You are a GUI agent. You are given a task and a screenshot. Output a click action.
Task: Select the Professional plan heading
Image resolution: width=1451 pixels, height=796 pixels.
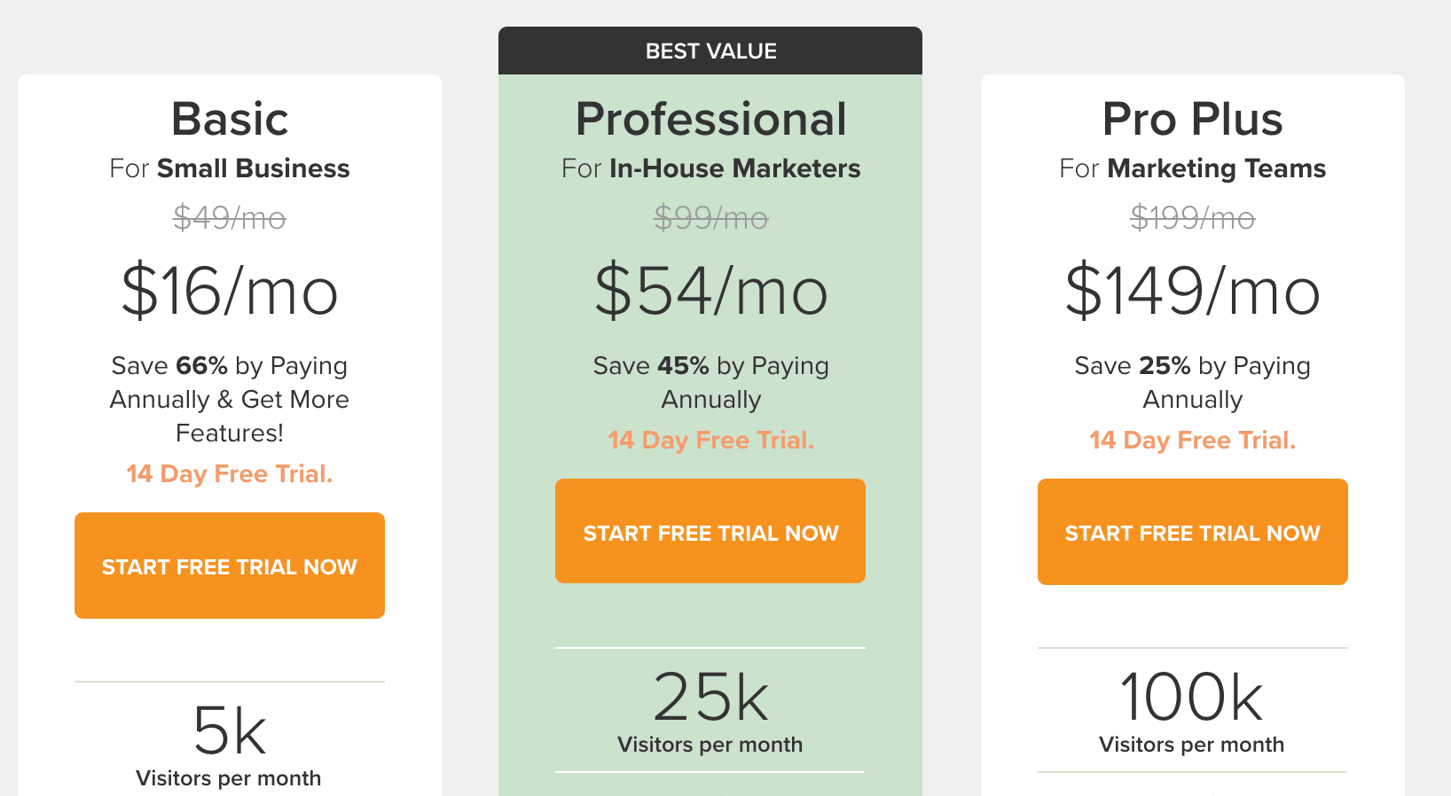pyautogui.click(x=710, y=119)
